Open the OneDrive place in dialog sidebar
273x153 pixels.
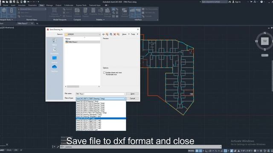(54, 68)
